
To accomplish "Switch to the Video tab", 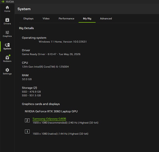I will click(x=46, y=19).
